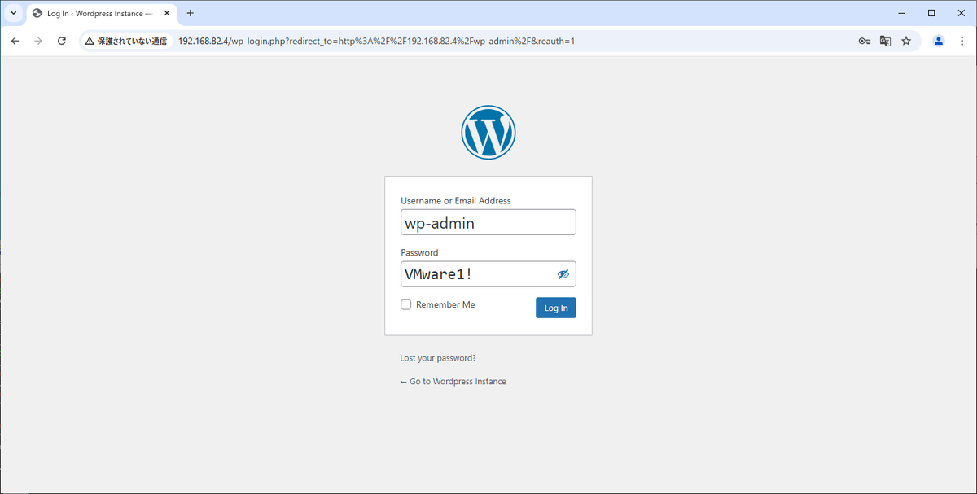The width and height of the screenshot is (977, 494).
Task: Select the Log In Wordpress Instance tab
Action: 101,14
